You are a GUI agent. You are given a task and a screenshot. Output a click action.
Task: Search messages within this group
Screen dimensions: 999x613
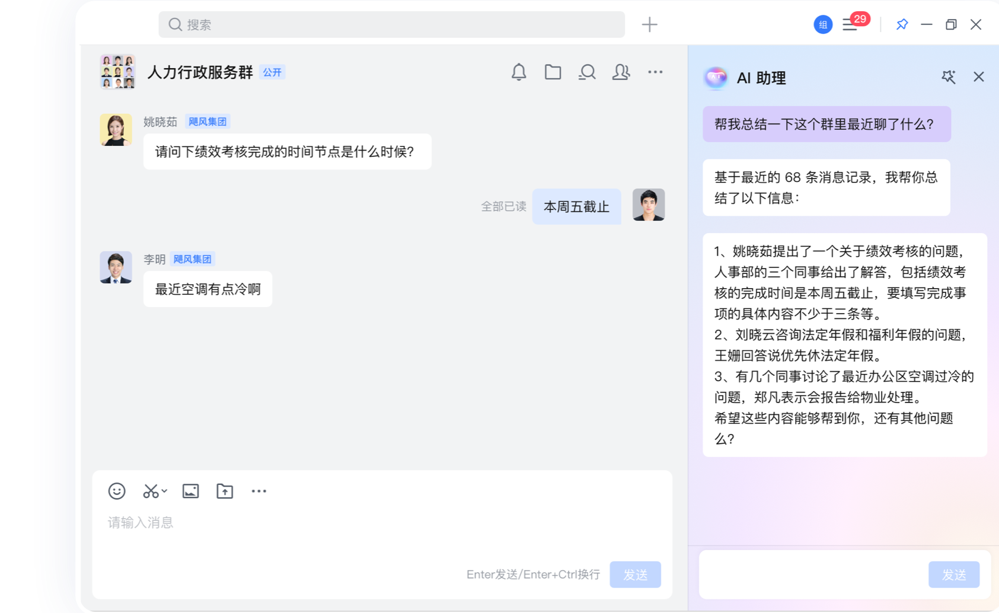tap(586, 72)
